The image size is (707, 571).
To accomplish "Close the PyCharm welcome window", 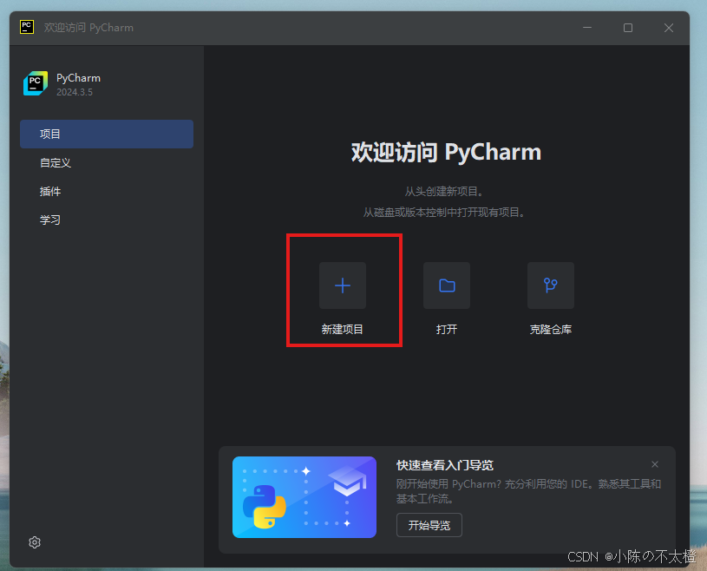I will coord(669,28).
